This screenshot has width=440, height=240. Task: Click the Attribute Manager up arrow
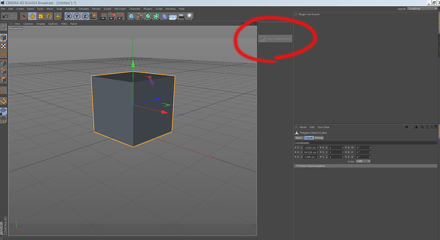pyautogui.click(x=416, y=127)
